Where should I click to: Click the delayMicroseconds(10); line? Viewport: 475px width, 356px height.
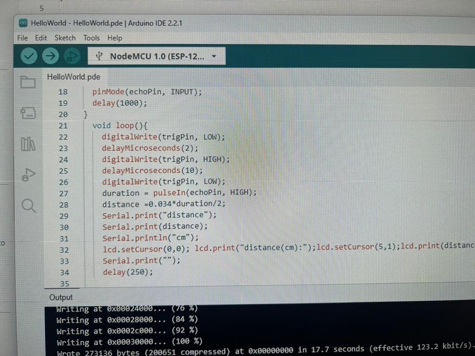[x=152, y=171]
